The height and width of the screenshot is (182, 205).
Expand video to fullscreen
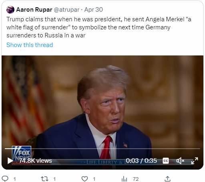[195, 161]
